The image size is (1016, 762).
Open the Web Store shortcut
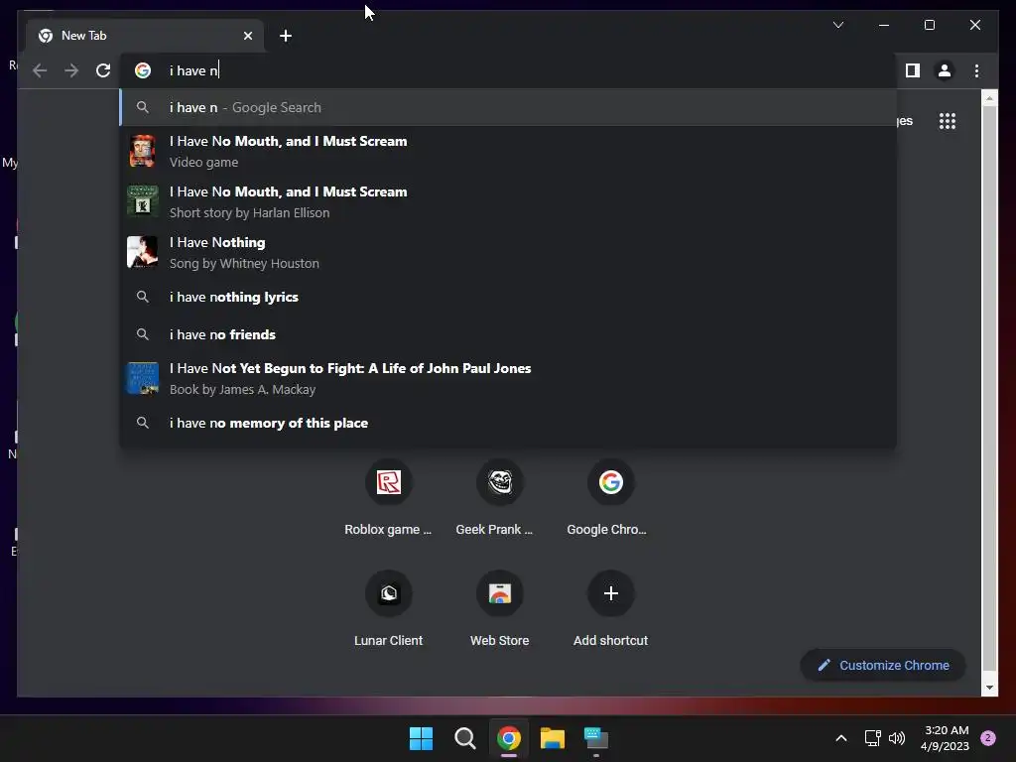[x=500, y=608]
